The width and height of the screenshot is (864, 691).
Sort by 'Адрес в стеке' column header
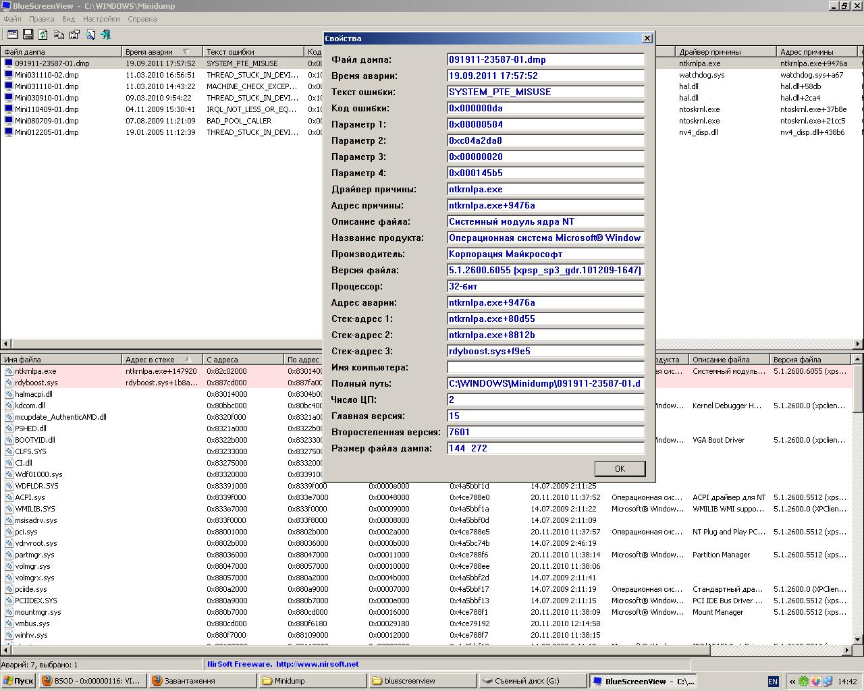coord(150,360)
